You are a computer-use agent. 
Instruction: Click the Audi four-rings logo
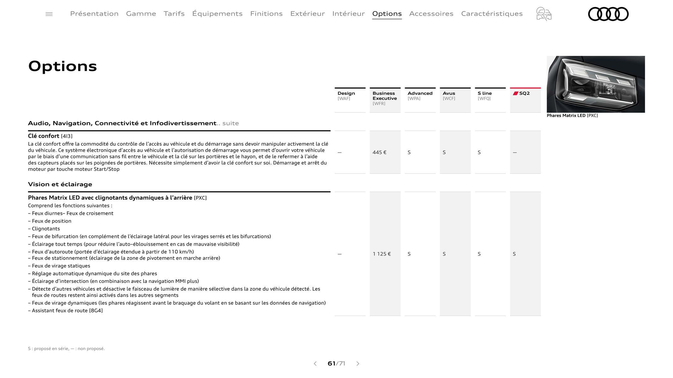coord(608,14)
